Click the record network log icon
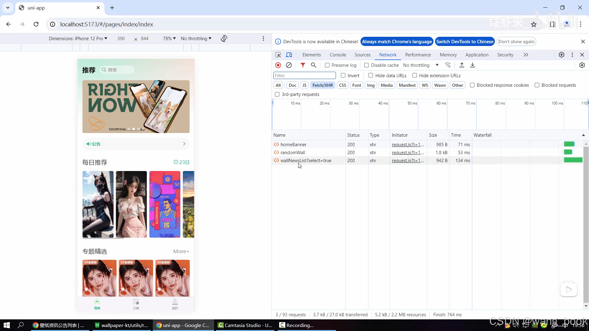The image size is (589, 331). (x=278, y=65)
